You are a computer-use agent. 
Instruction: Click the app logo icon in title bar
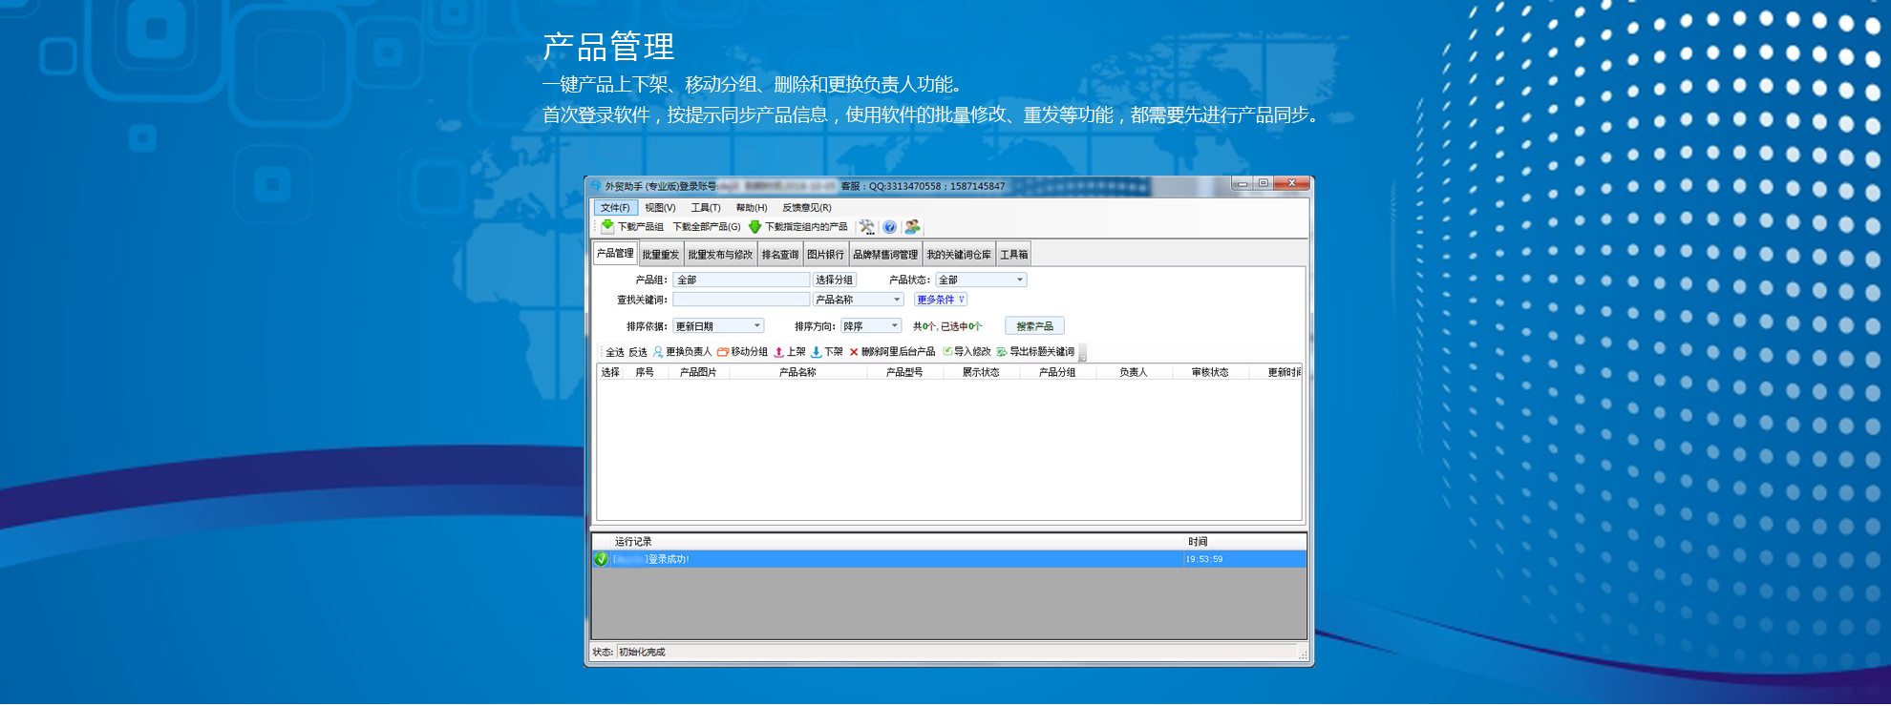click(596, 186)
